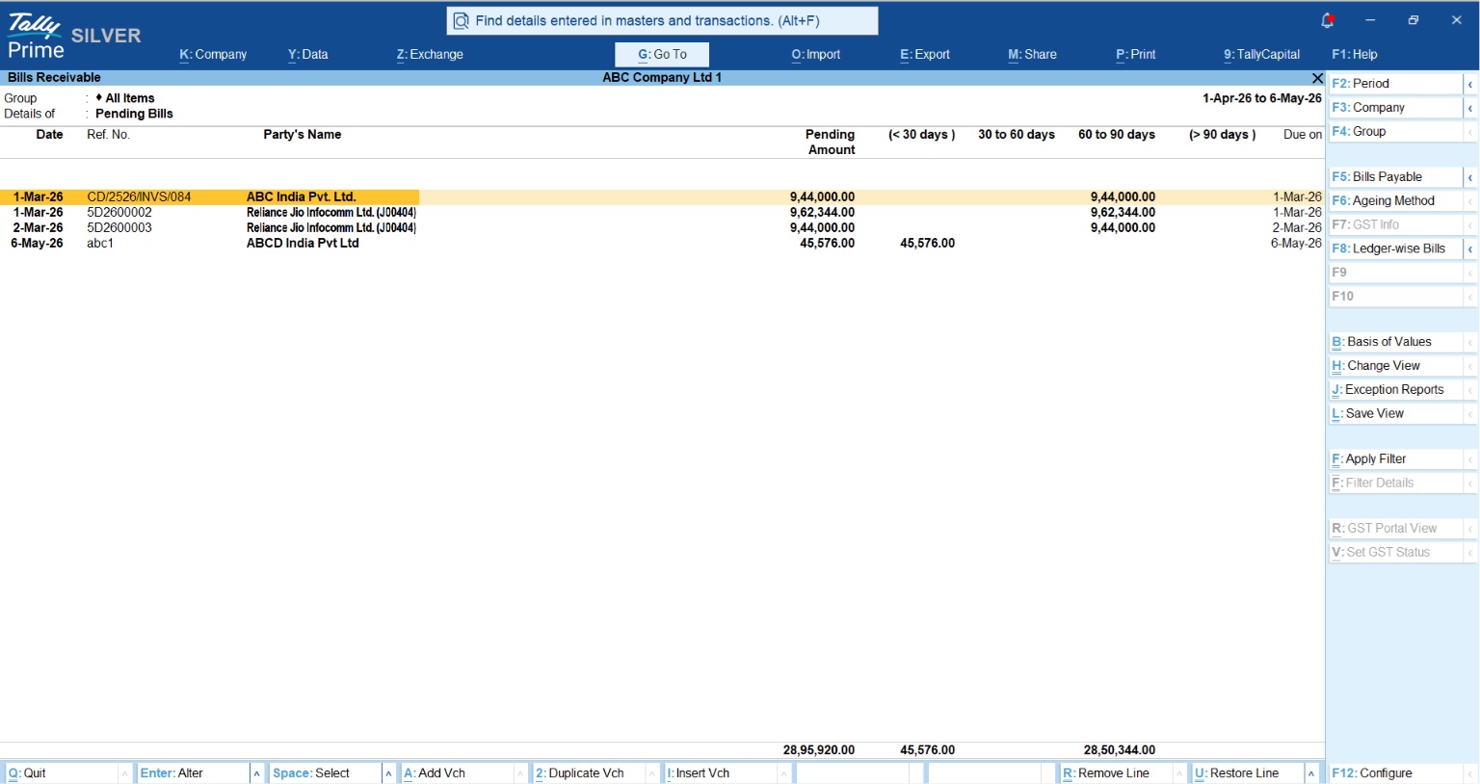Change the report period with F2: Period
The height and width of the screenshot is (784, 1480).
[x=1395, y=84]
